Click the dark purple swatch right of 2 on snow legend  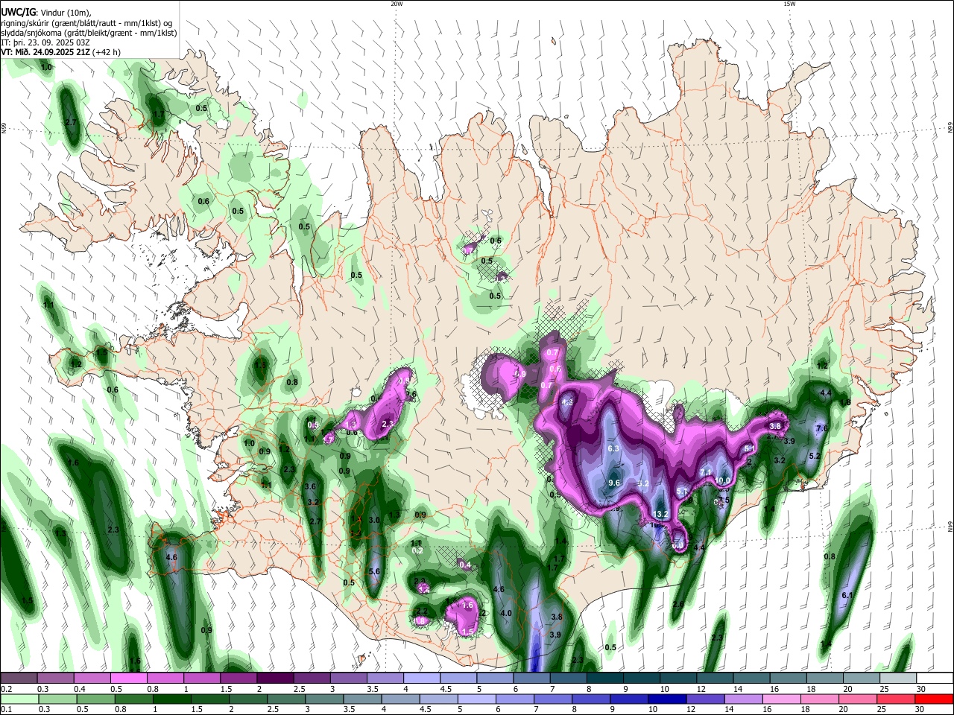click(x=274, y=678)
